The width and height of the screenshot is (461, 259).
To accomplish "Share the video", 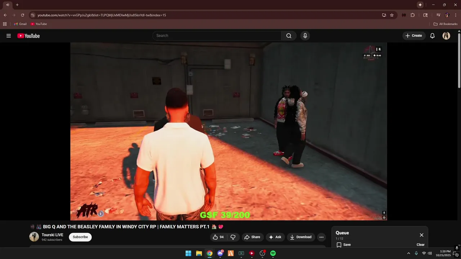I will click(252, 237).
